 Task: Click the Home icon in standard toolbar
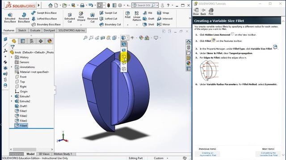pos(50,5)
